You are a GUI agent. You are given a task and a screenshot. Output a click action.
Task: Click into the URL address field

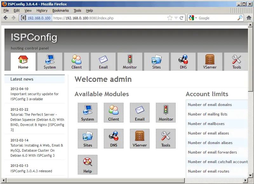109,18
